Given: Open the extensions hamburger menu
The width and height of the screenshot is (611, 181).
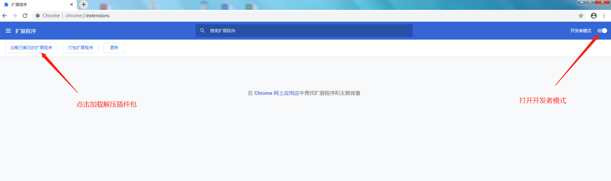Looking at the screenshot, I should pyautogui.click(x=8, y=31).
